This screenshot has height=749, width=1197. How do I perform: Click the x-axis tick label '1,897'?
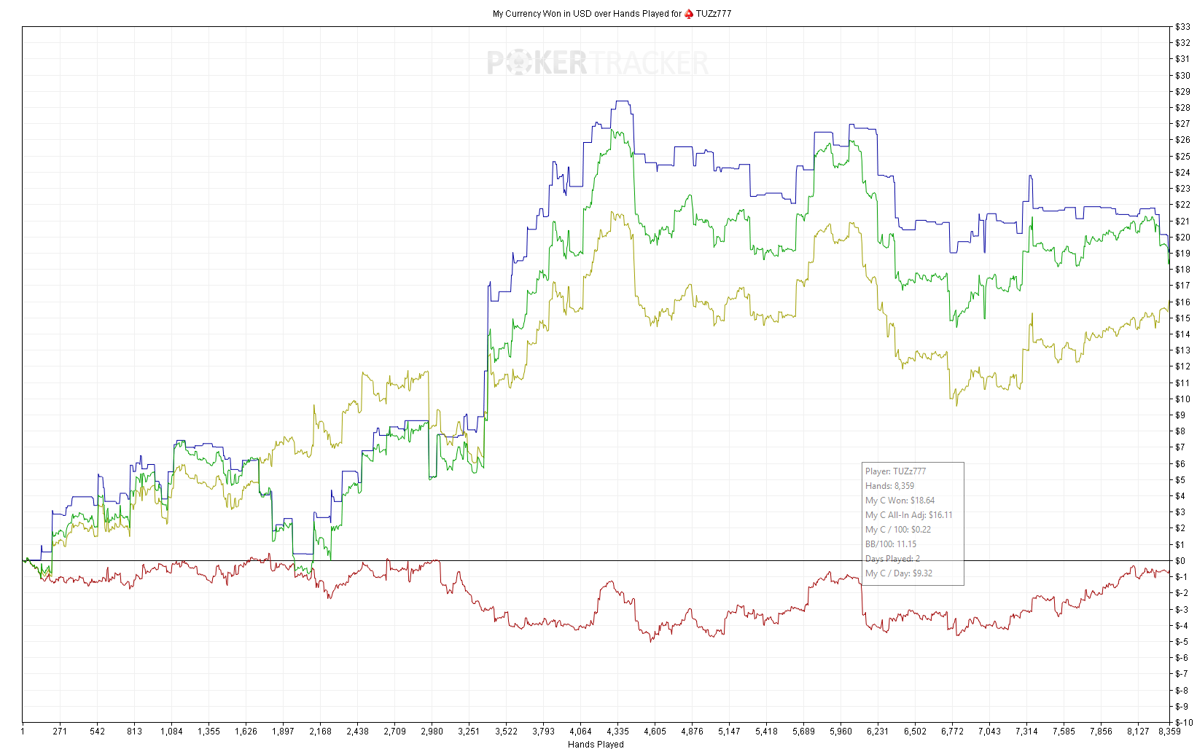(283, 732)
